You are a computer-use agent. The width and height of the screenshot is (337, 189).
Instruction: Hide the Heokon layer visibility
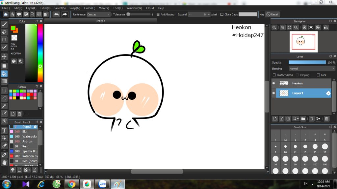coord(273,83)
